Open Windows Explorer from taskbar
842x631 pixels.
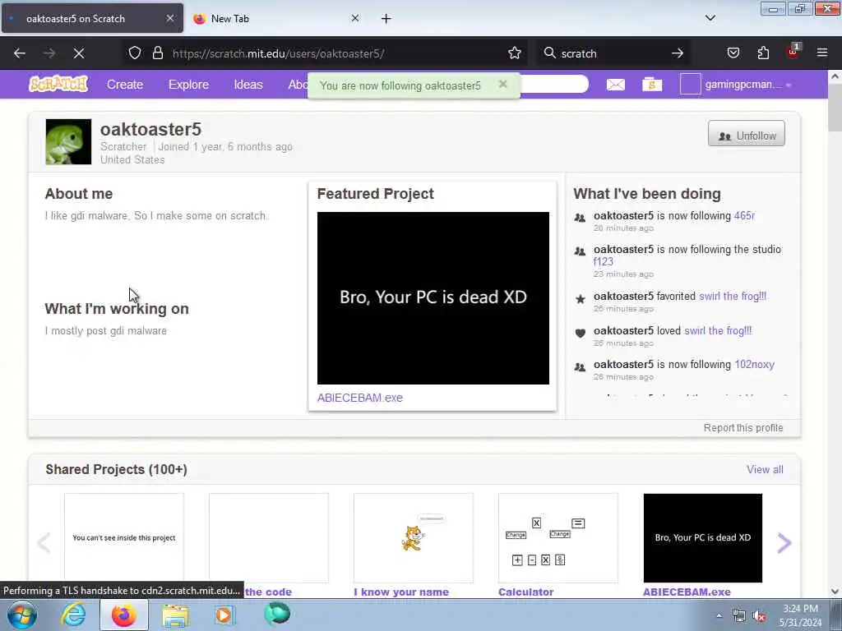tap(176, 615)
